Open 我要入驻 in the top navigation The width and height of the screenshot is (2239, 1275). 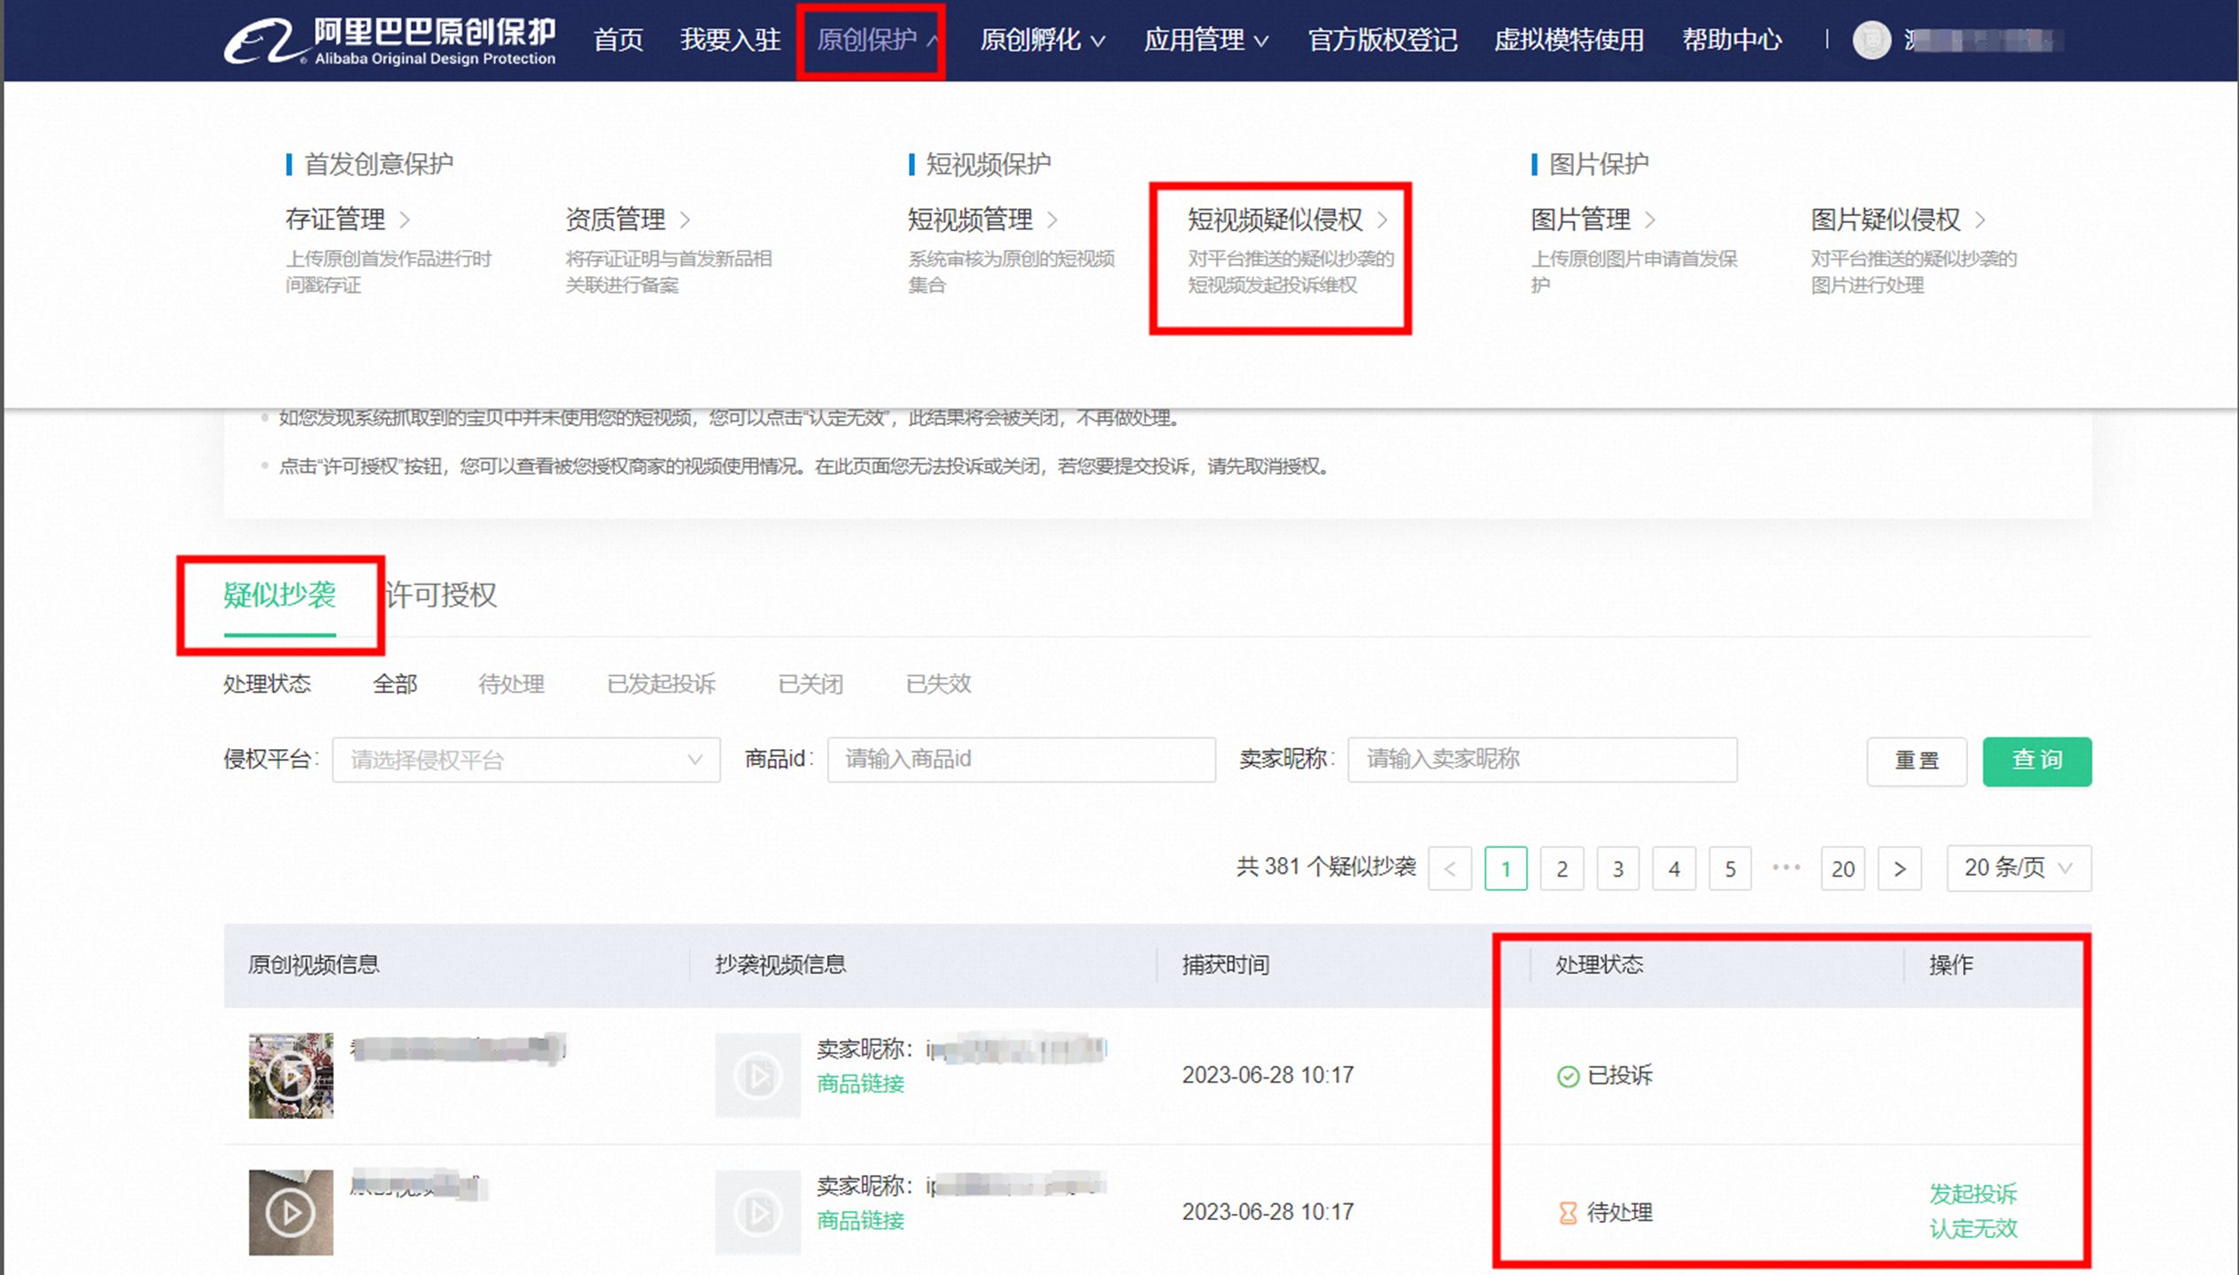(x=731, y=41)
